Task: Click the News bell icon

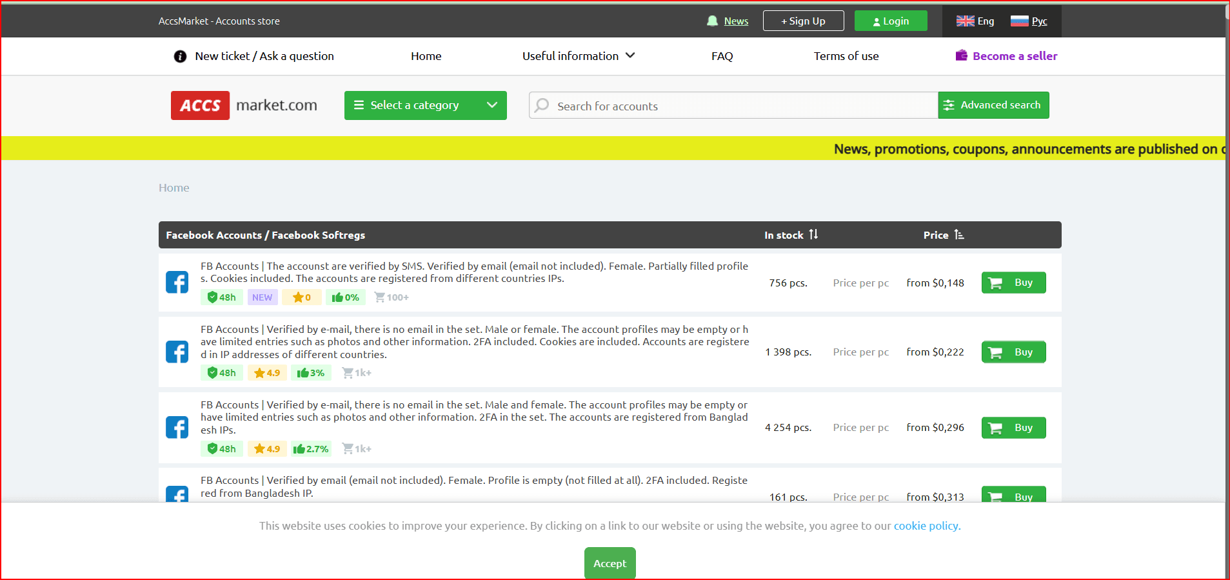Action: (712, 21)
